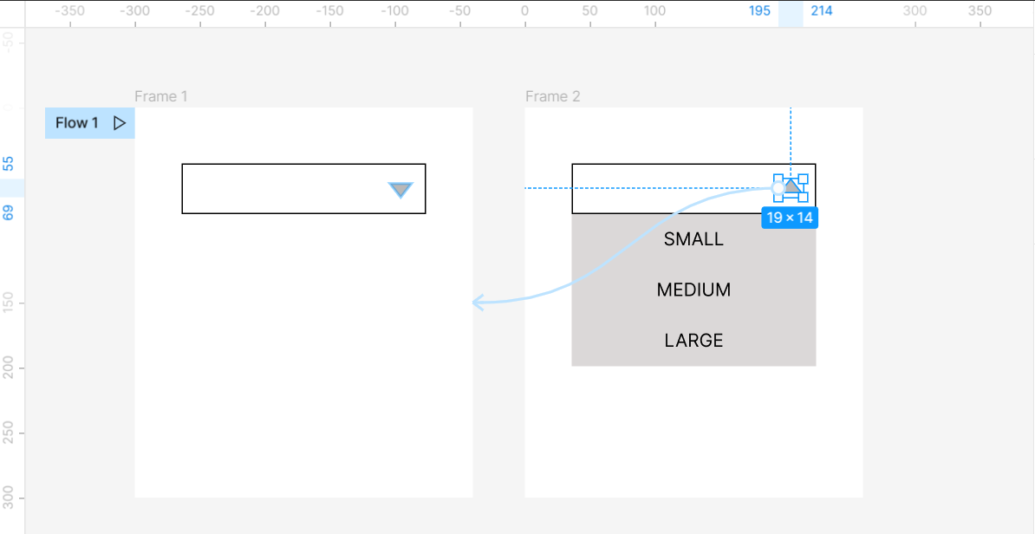Select the down-pointing triangle in Frame 1
Viewport: 1035px width, 534px height.
[x=400, y=190]
